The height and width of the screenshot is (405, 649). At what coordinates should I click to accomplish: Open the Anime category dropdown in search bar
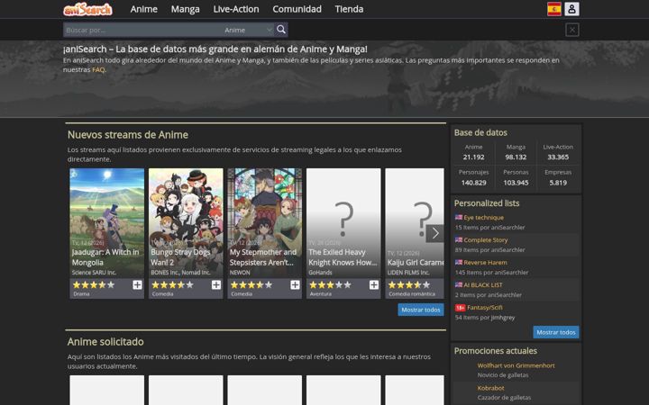point(248,30)
